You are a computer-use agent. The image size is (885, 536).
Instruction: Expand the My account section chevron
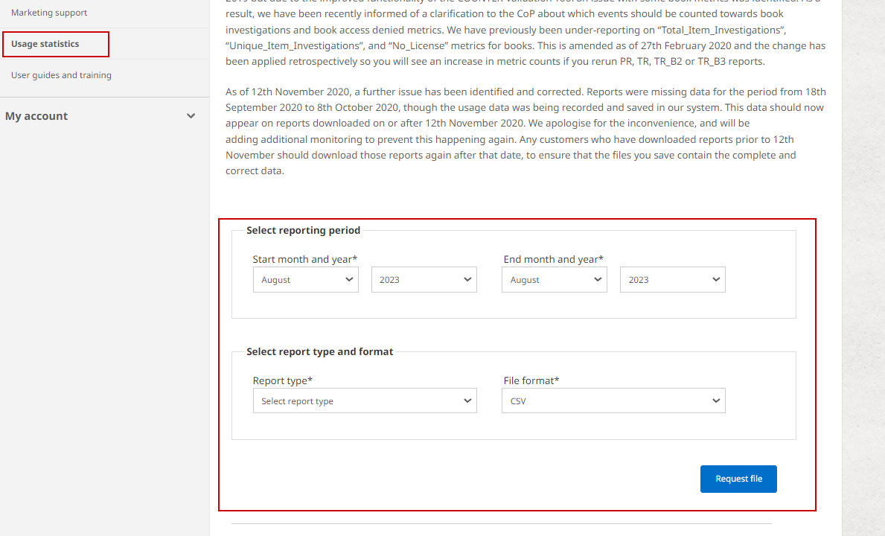click(x=191, y=115)
